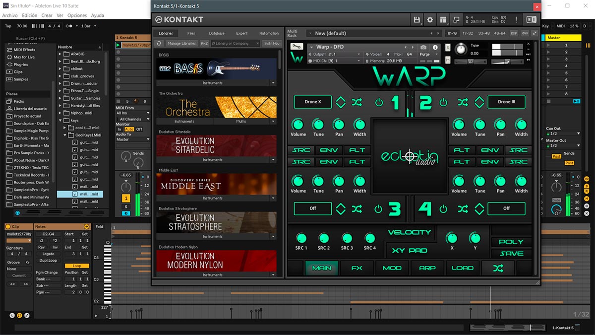This screenshot has width=595, height=335.
Task: Solo the Warp instrument with S button
Action: click(x=448, y=48)
